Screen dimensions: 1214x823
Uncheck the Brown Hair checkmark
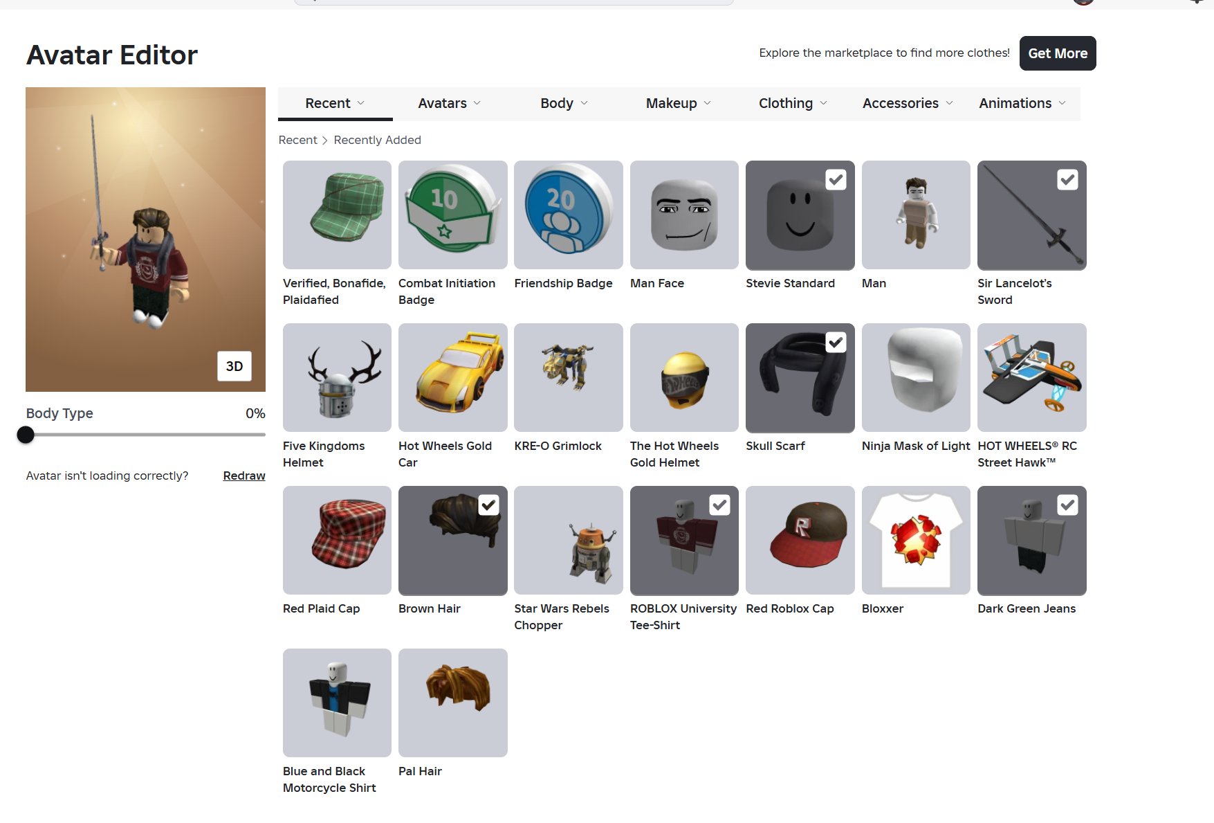(x=489, y=505)
